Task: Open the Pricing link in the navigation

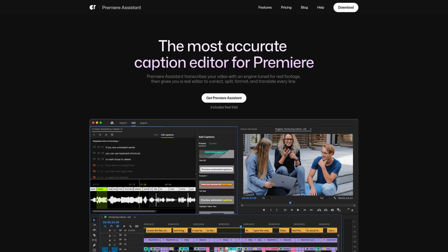Action: point(286,7)
